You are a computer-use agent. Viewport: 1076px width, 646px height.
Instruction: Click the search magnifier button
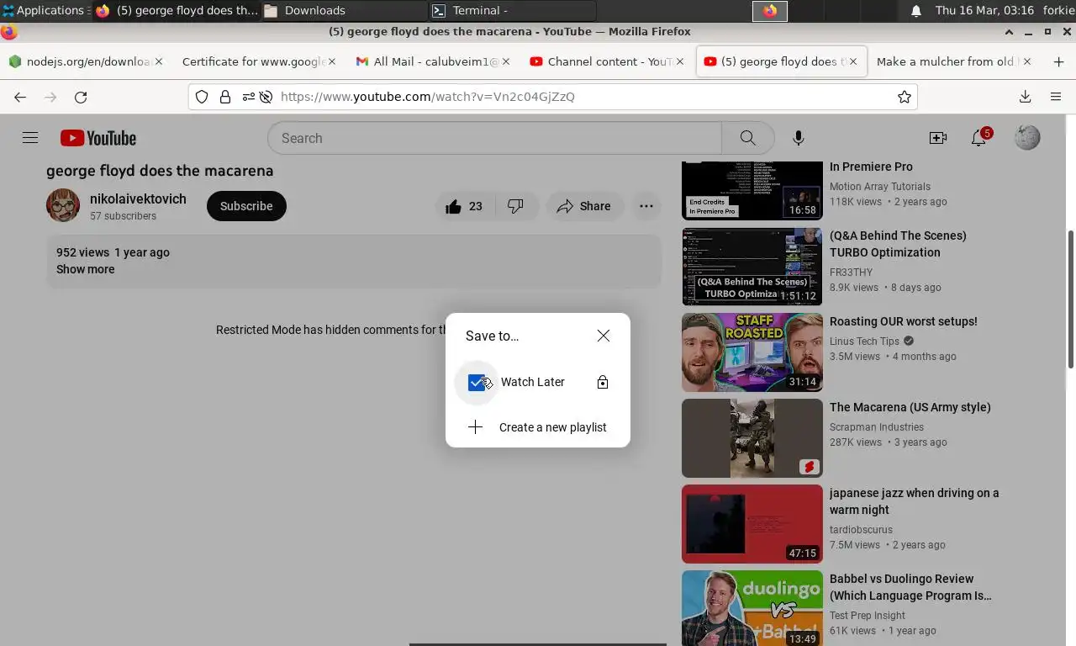click(747, 138)
